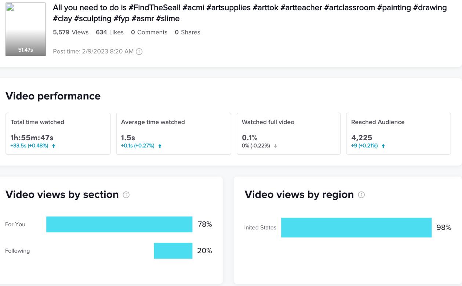The image size is (462, 286).
Task: Click info icon beside Video views by region
Action: pyautogui.click(x=361, y=195)
